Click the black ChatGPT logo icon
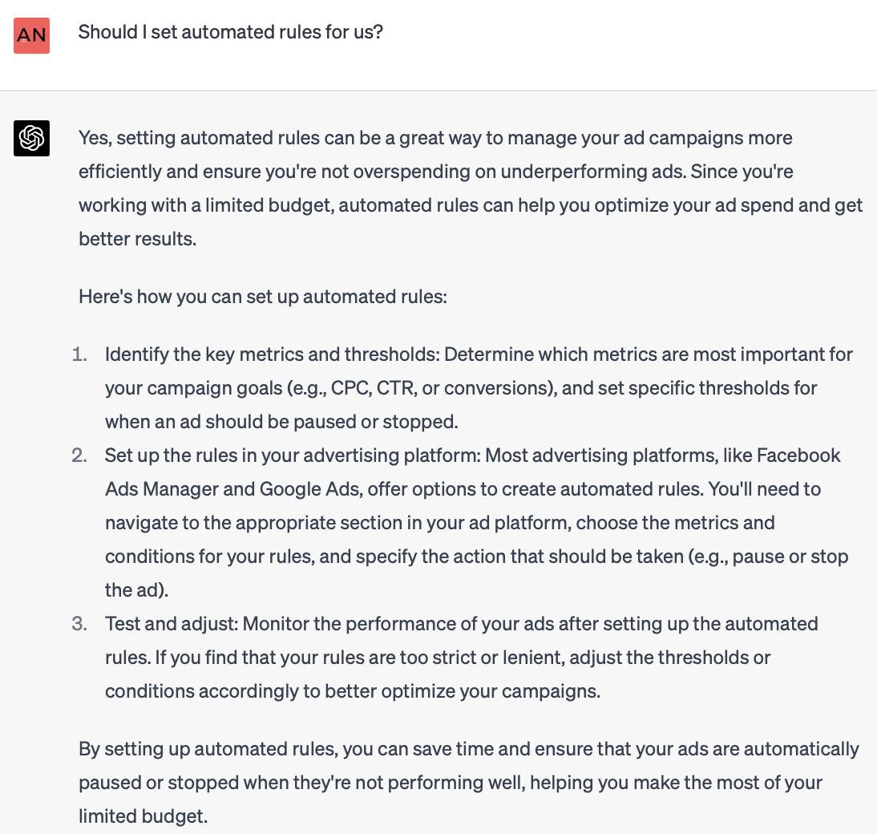The image size is (877, 834). click(31, 138)
